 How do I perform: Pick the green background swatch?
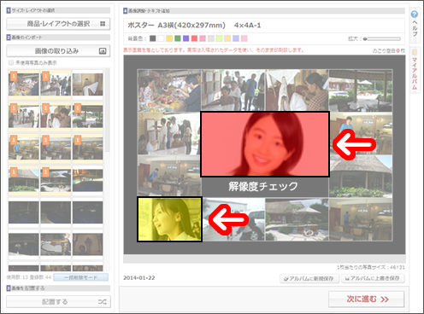point(178,38)
